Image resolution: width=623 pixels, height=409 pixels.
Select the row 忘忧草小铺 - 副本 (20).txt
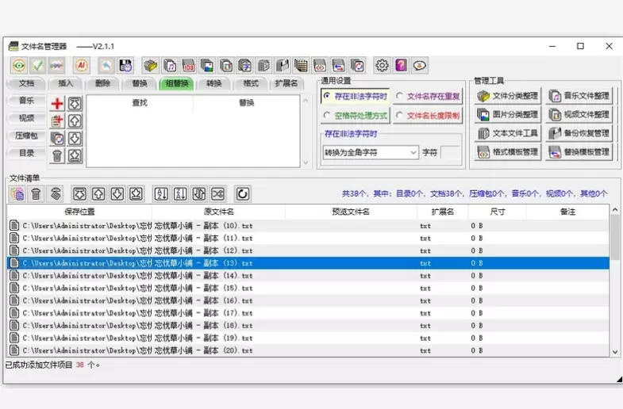pos(308,350)
